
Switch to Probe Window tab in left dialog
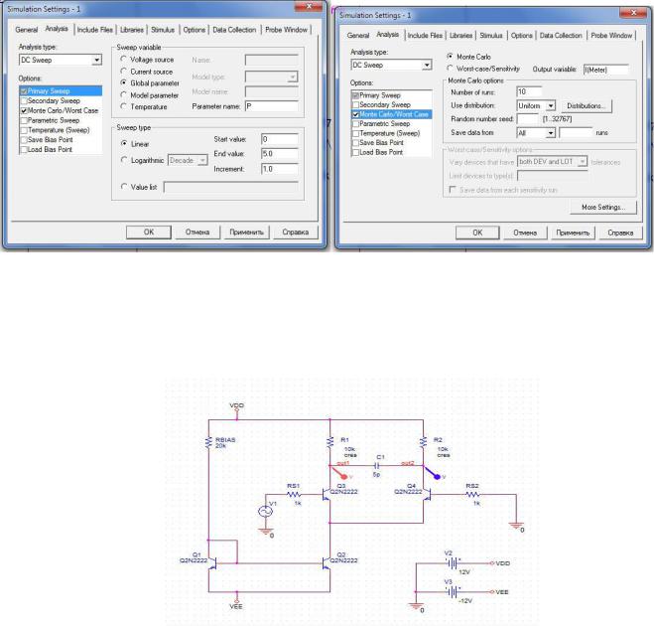point(286,30)
